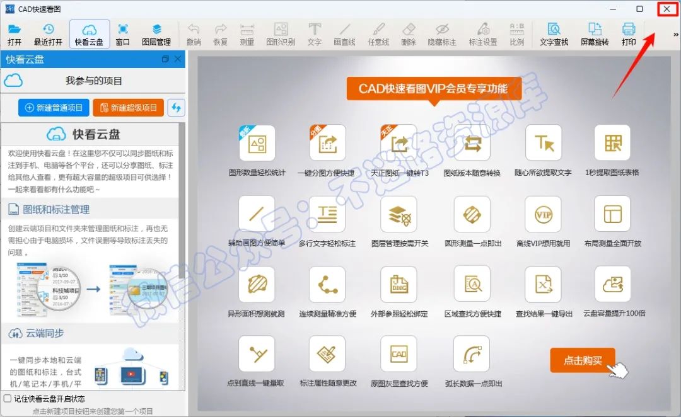Click the 点击购买 purchase button

pyautogui.click(x=583, y=360)
